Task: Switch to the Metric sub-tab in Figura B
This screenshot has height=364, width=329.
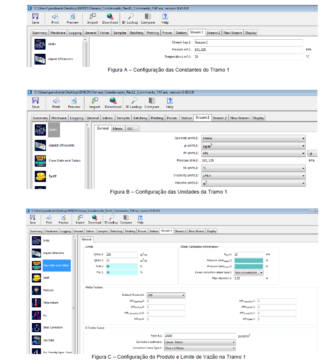Action: click(118, 129)
